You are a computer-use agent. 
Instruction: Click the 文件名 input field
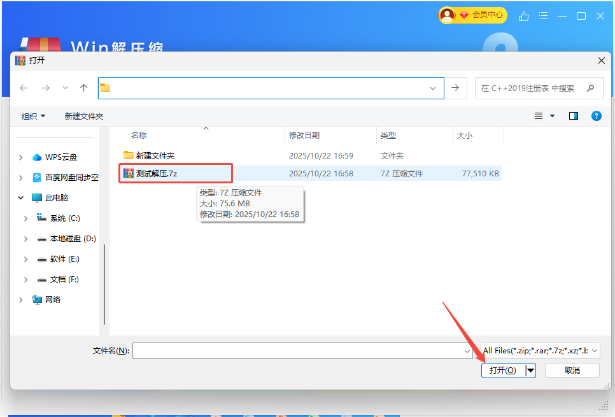point(296,351)
